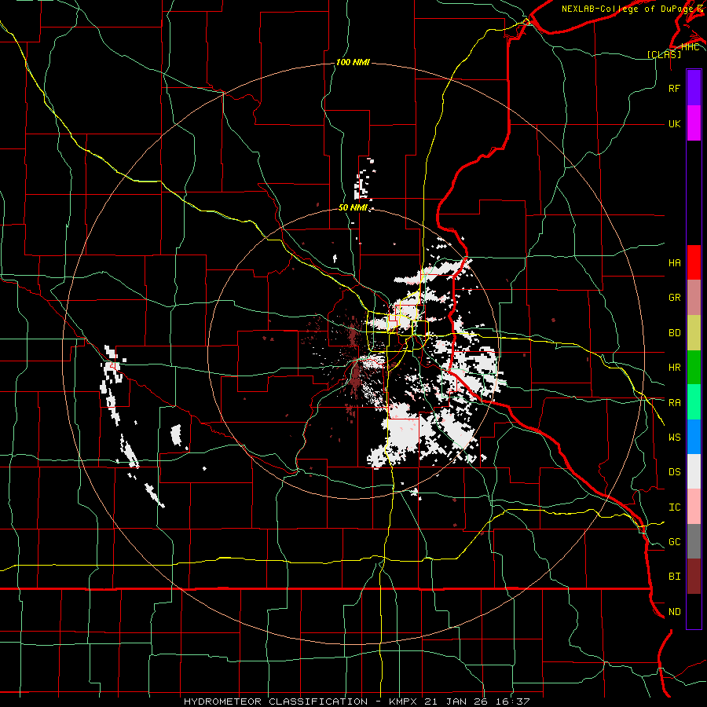Click the ND legend label
Image resolution: width=707 pixels, height=707 pixels.
pos(674,612)
